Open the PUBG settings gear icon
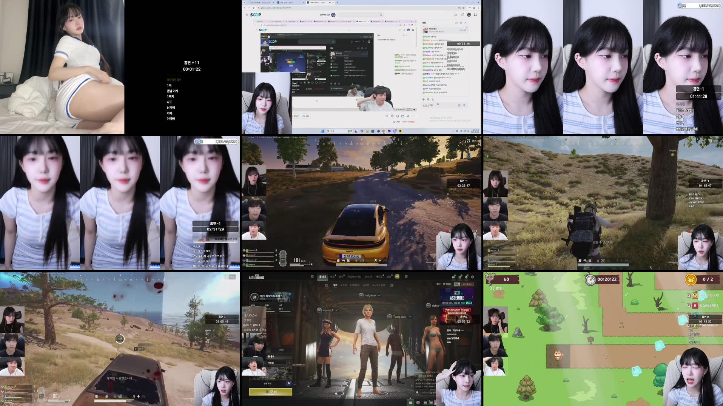Viewport: 723px width, 406px height. tap(473, 277)
